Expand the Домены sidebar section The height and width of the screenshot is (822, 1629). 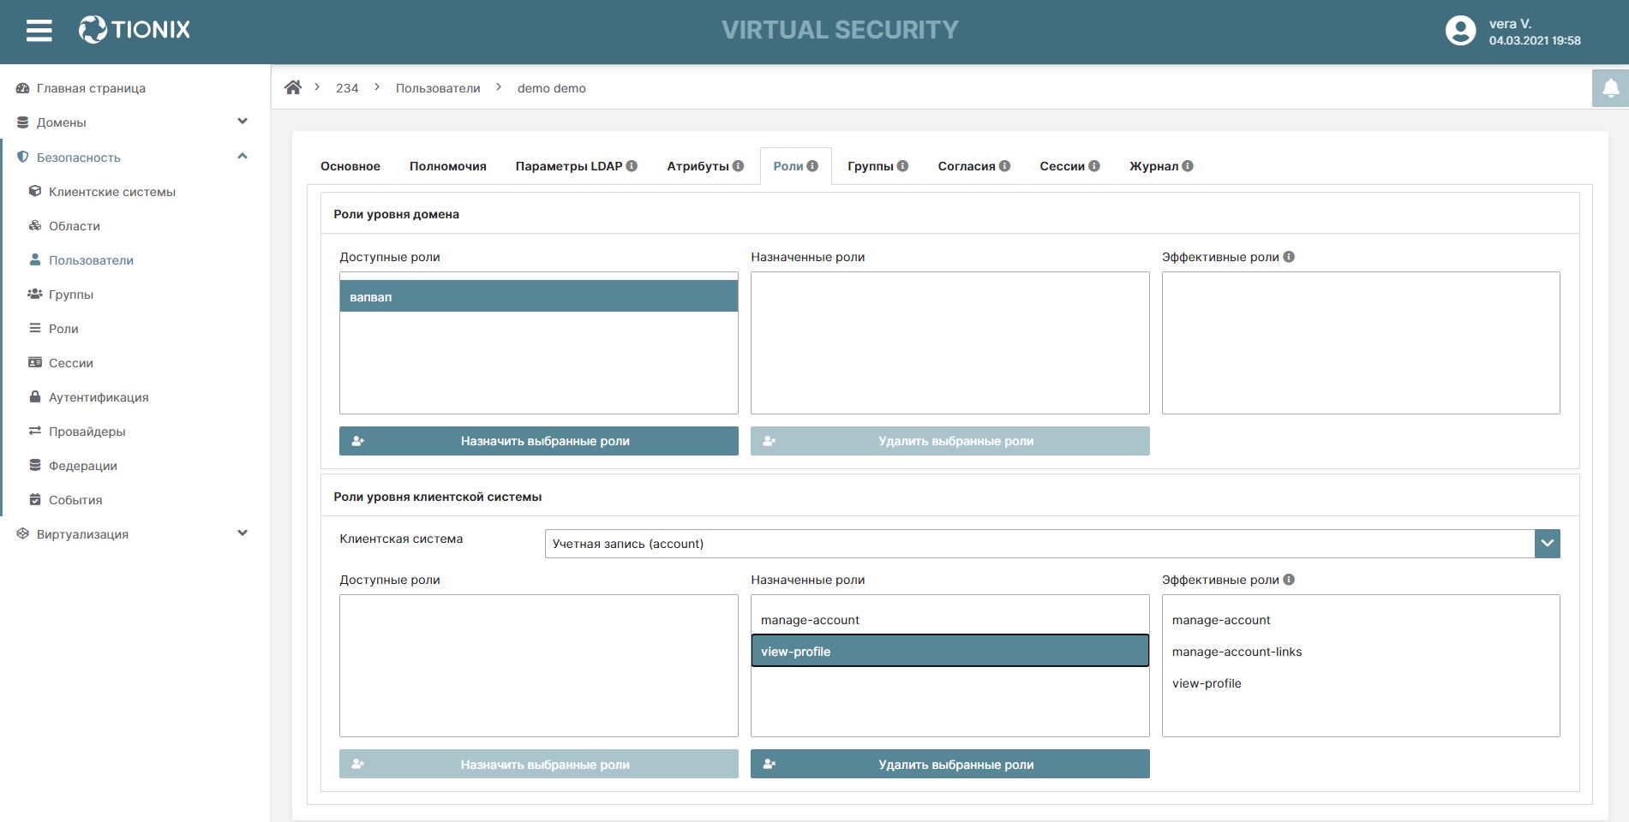[242, 122]
